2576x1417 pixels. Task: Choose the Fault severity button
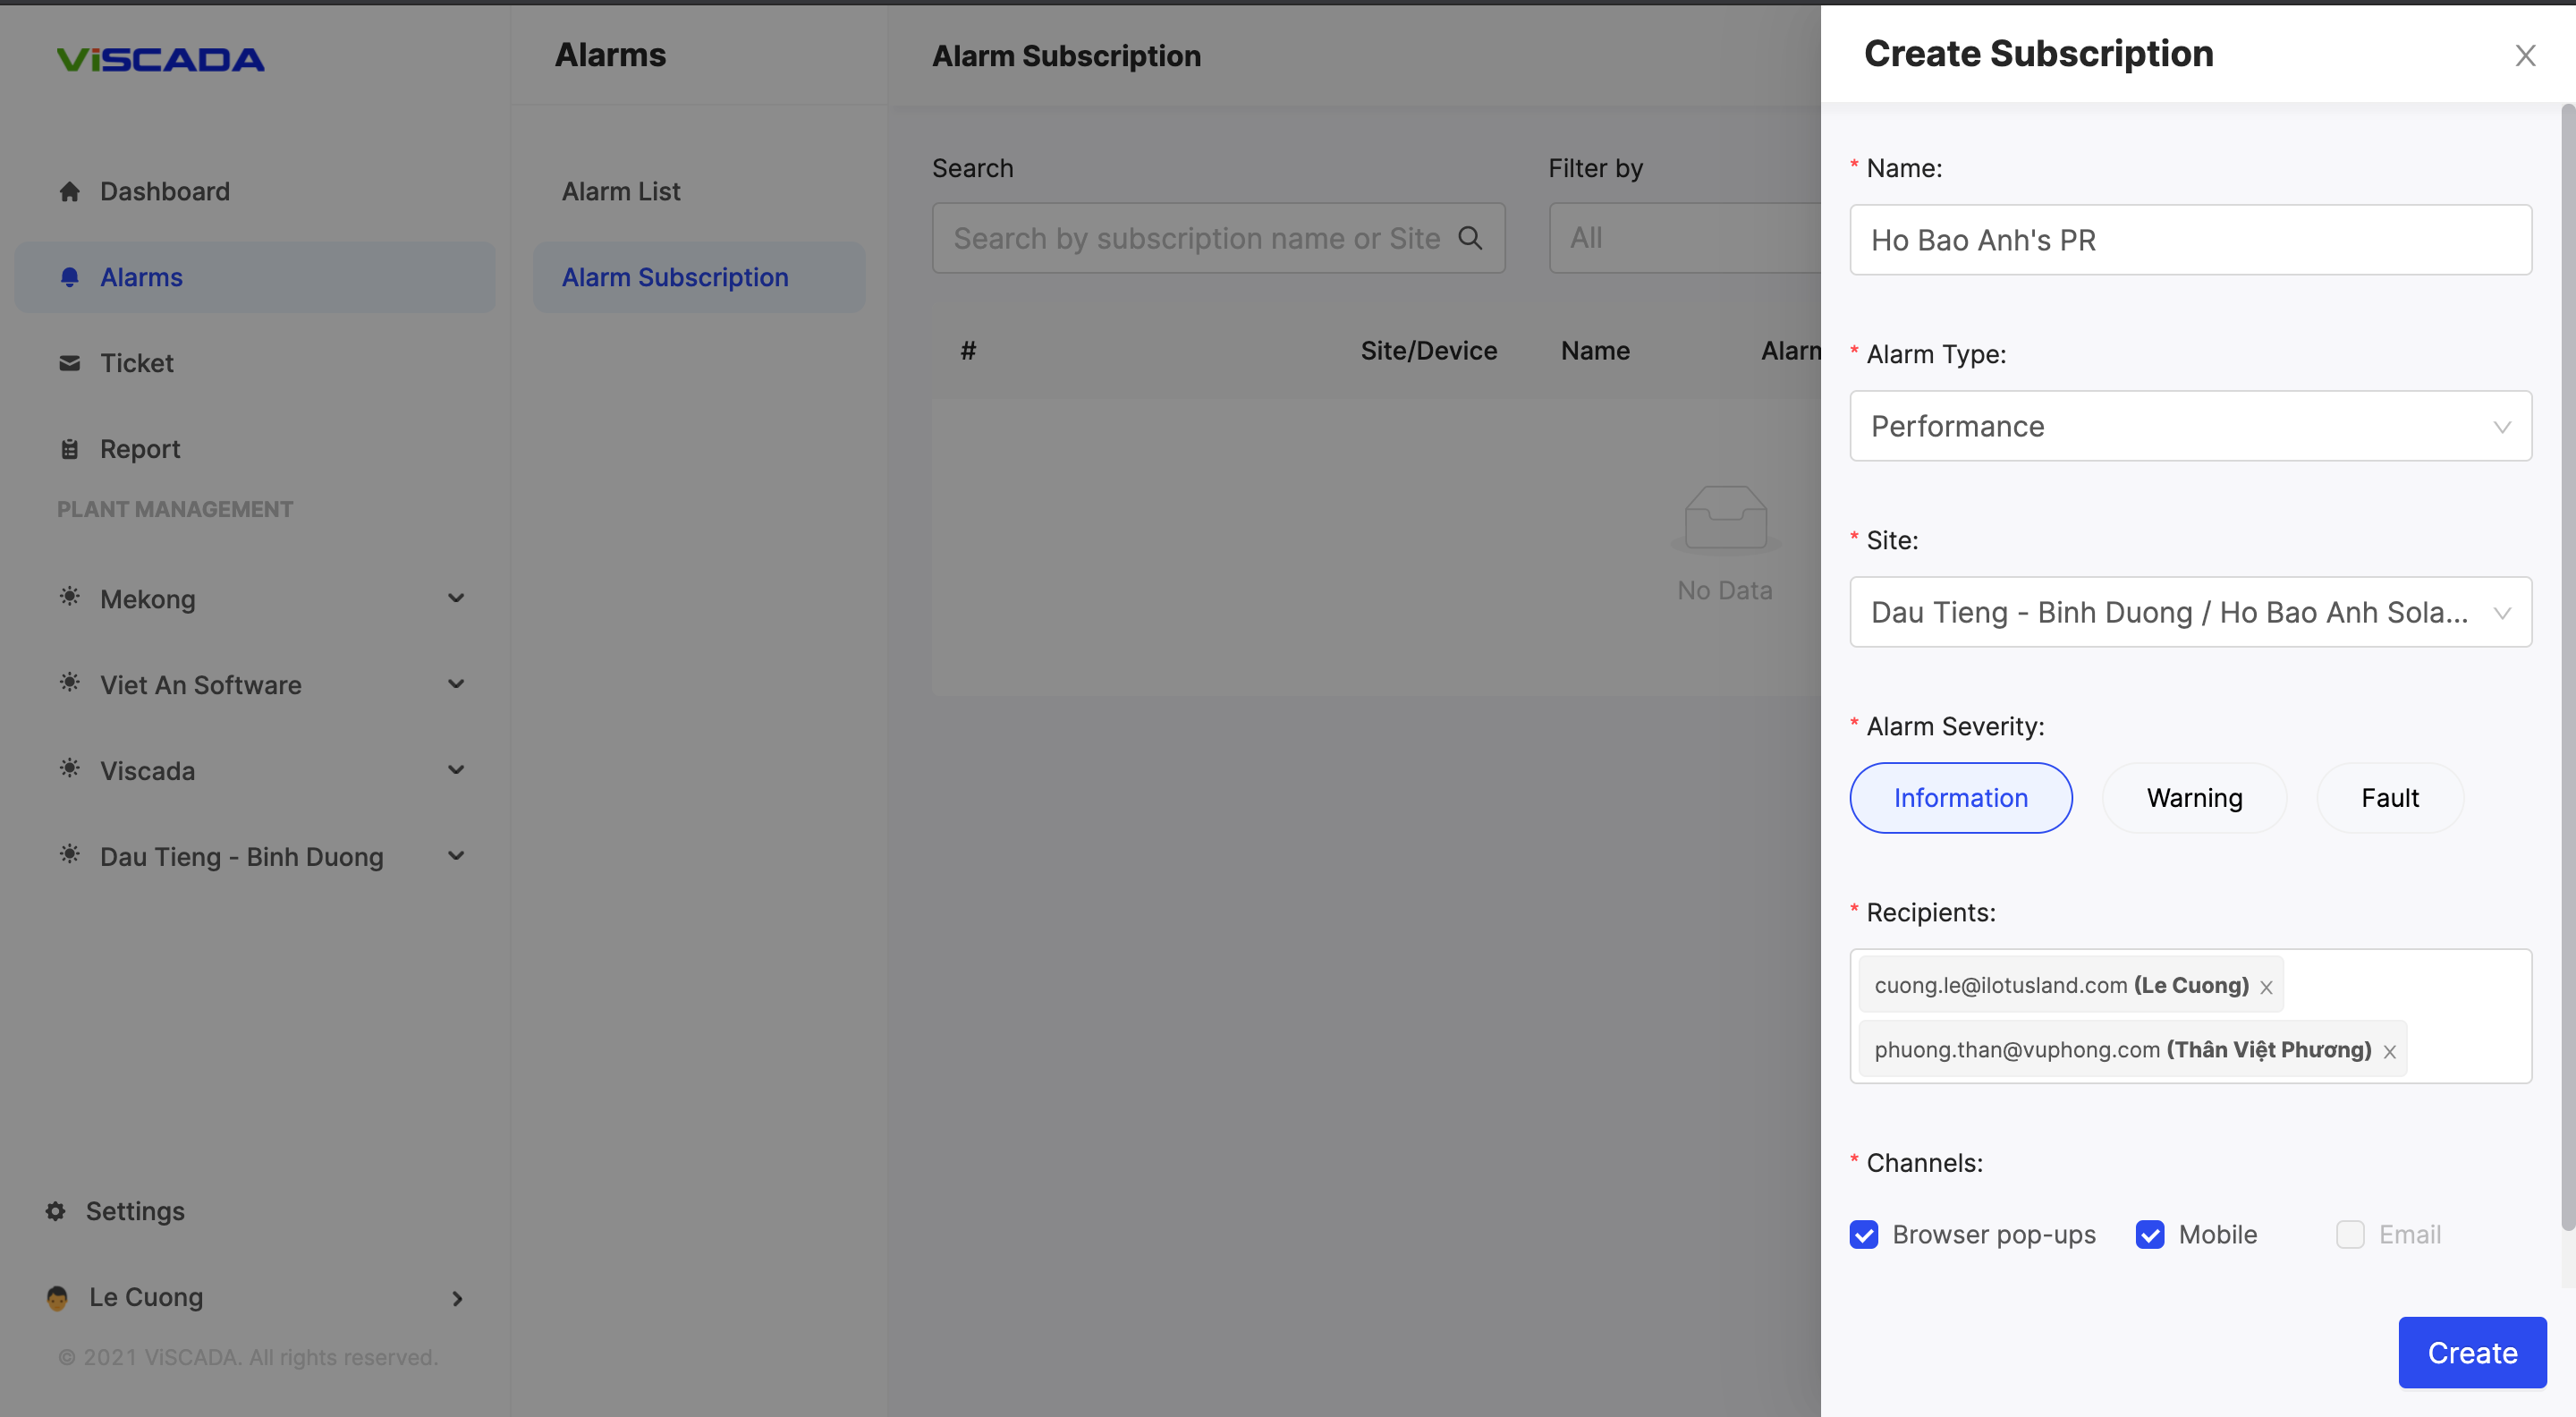(x=2389, y=798)
